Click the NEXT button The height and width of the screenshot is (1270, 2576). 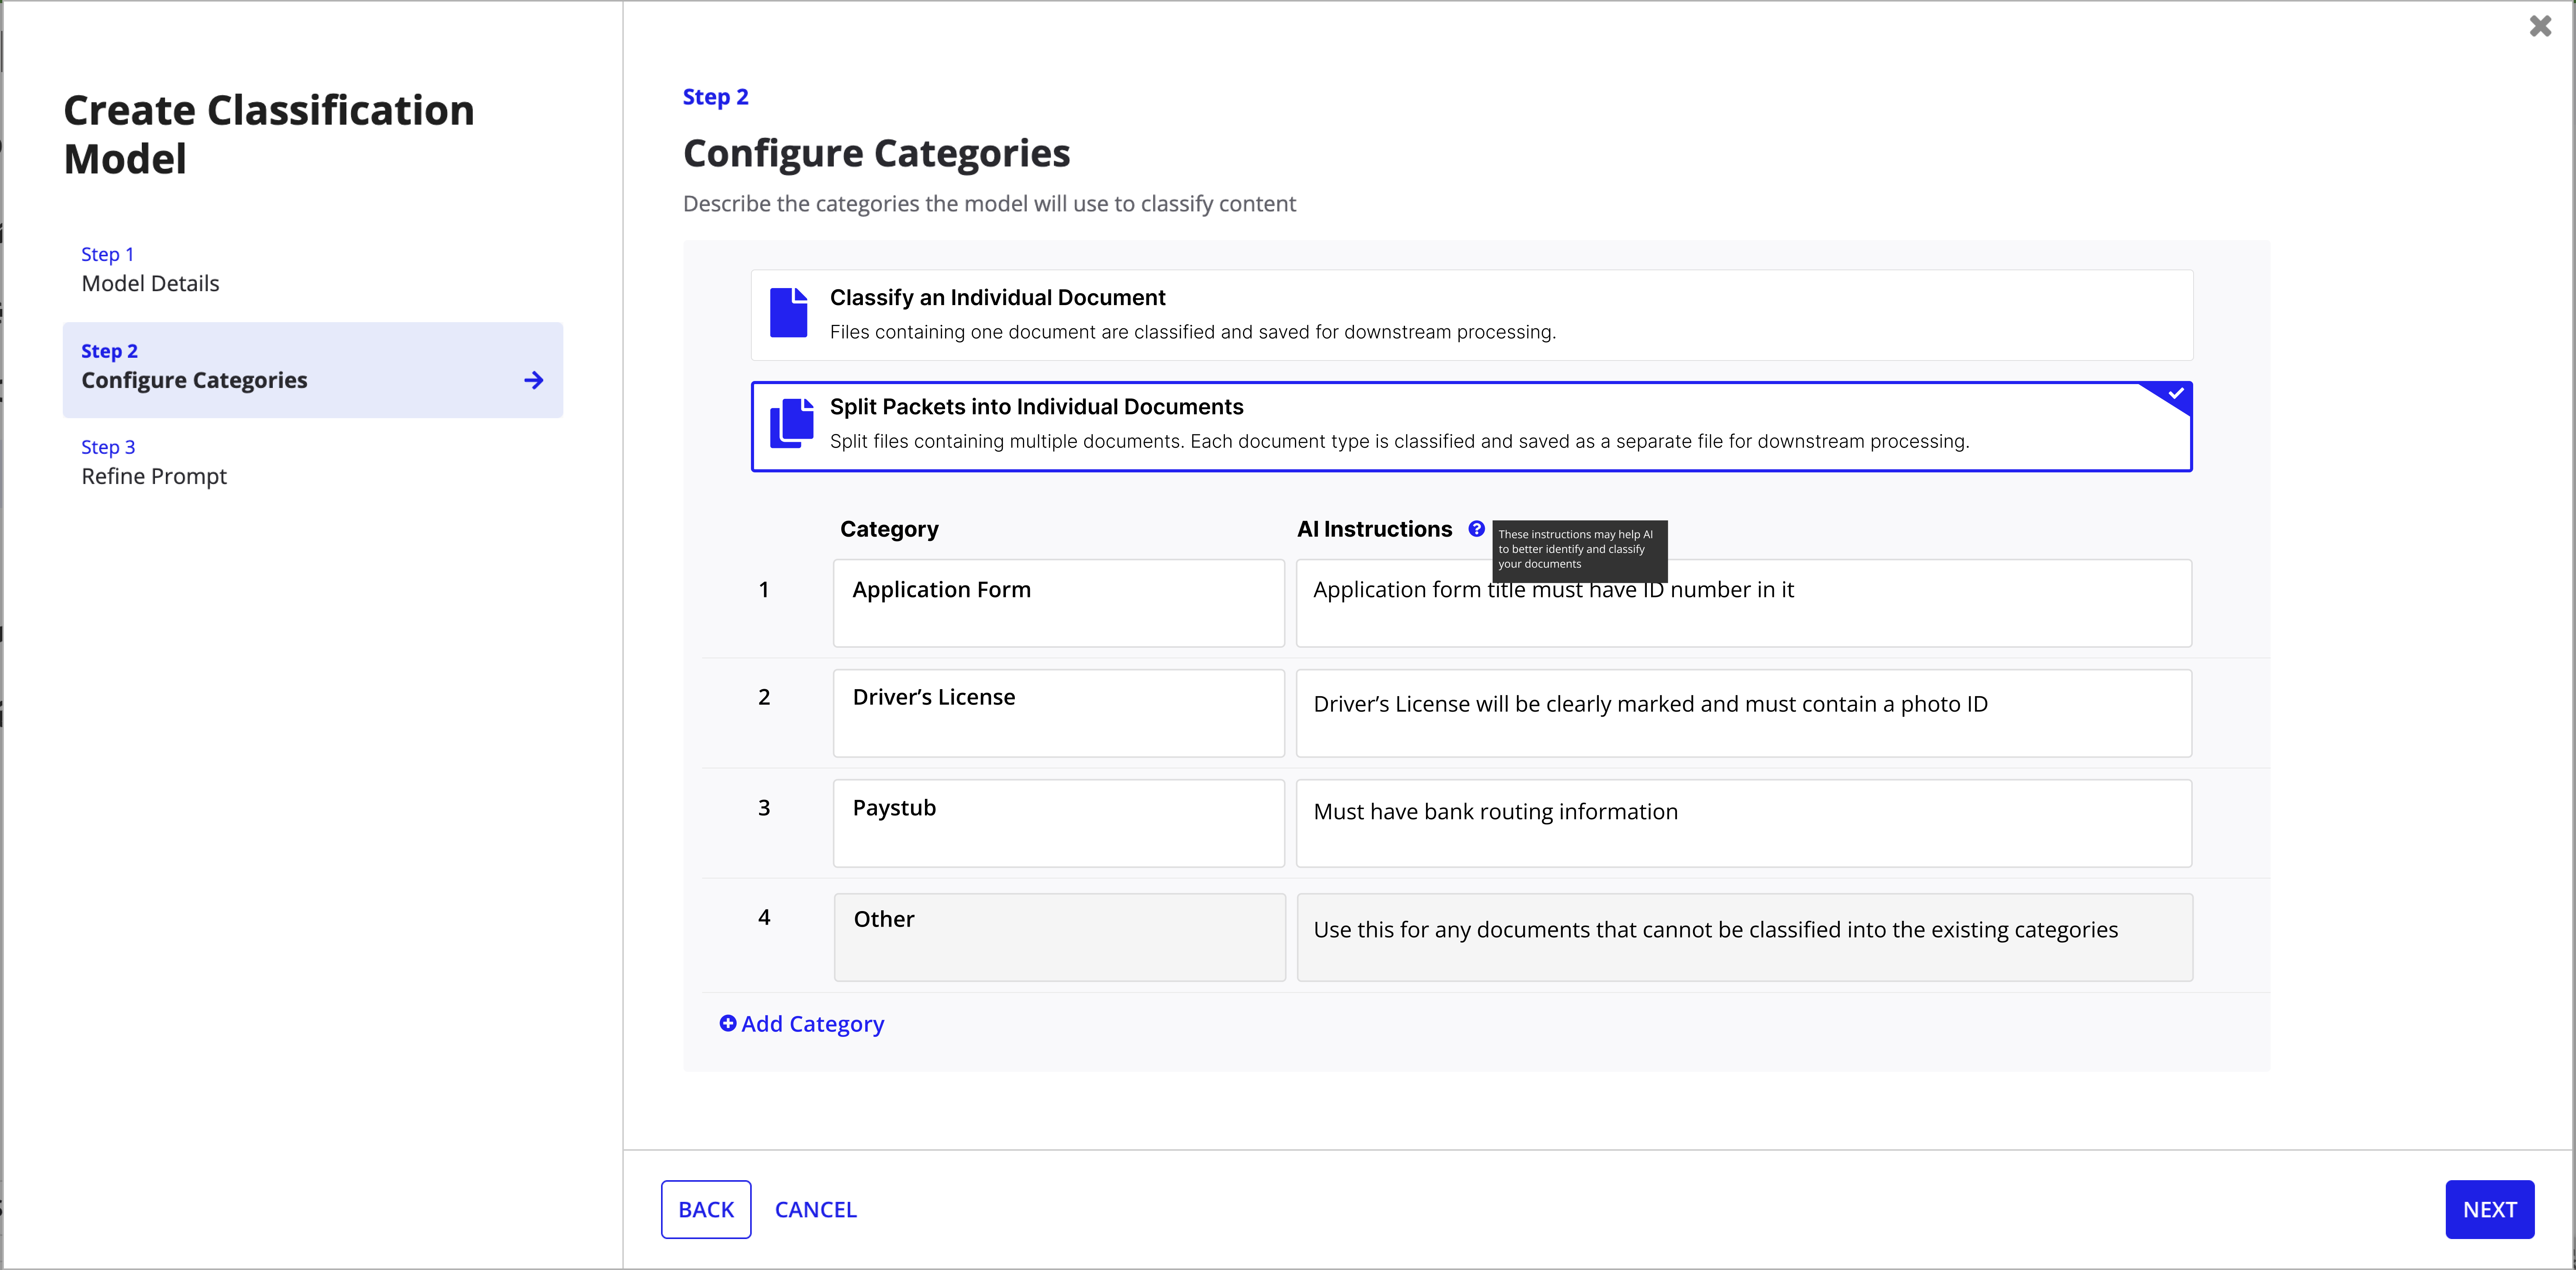point(2490,1209)
